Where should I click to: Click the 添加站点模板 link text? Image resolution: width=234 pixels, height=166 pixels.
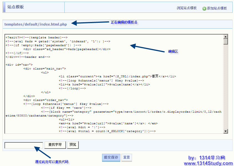click(x=217, y=8)
